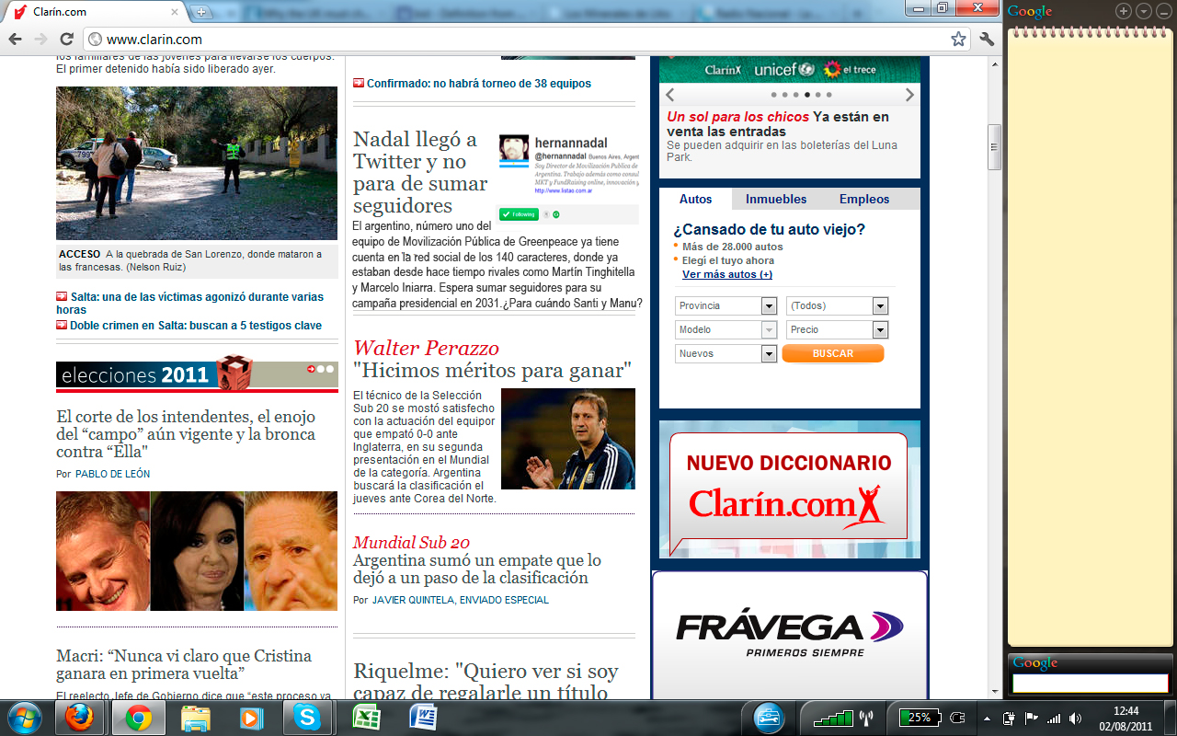This screenshot has height=736, width=1177.
Task: Select the last dot of the promo carousel
Action: [829, 95]
